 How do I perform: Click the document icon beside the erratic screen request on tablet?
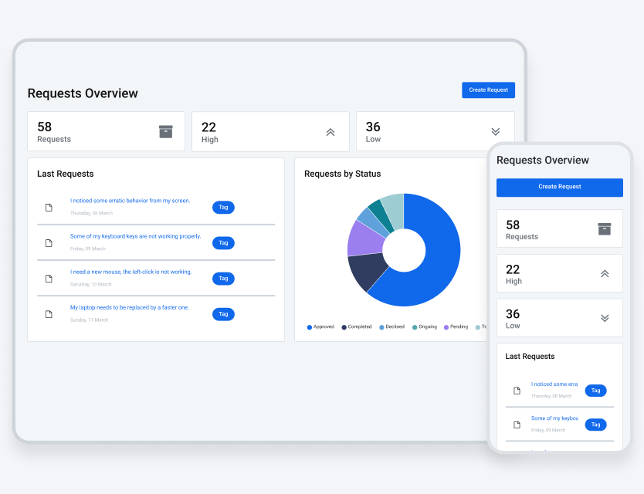(x=49, y=208)
